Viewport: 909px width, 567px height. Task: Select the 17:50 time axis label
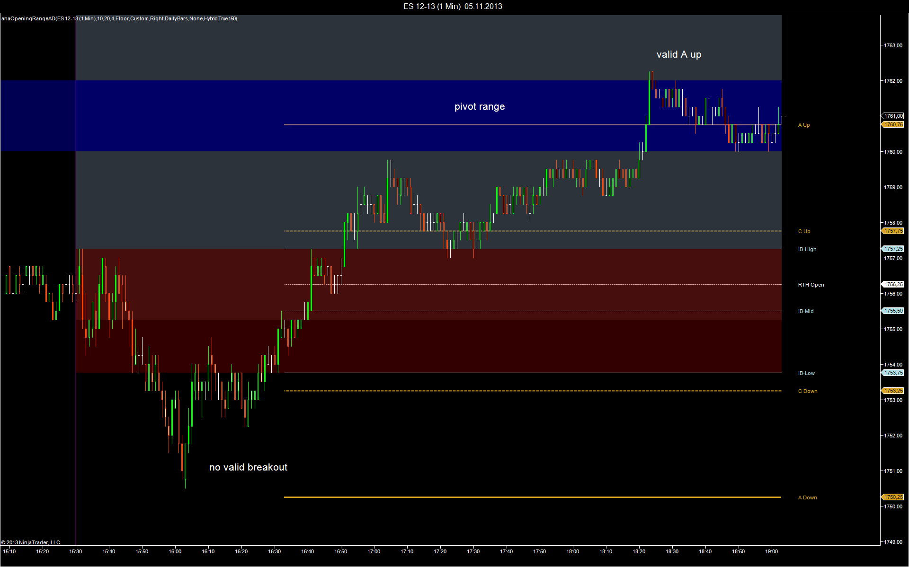click(x=540, y=551)
